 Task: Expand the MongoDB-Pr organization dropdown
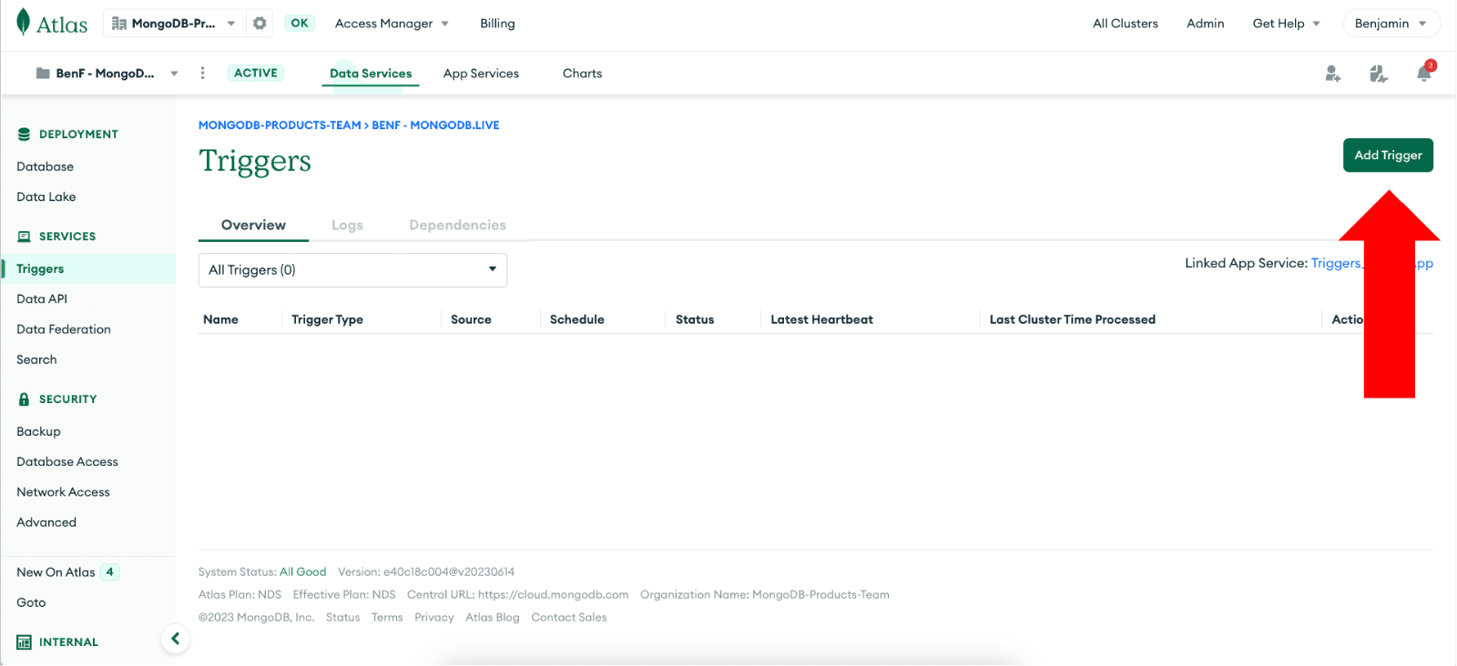click(173, 24)
